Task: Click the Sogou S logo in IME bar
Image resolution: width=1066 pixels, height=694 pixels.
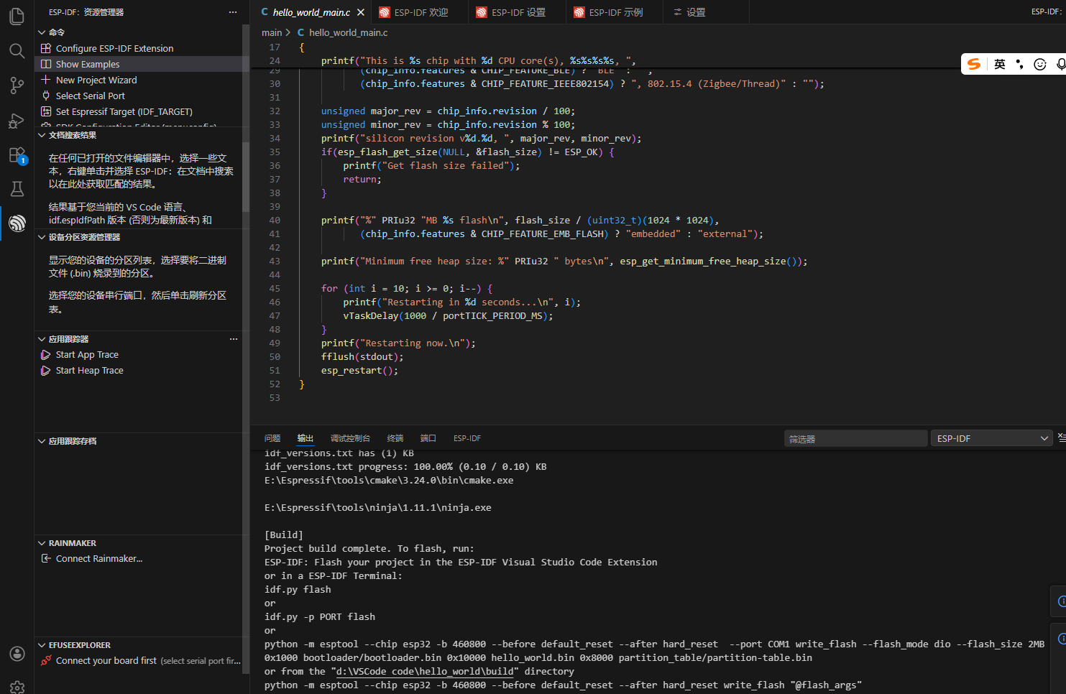Action: [973, 64]
